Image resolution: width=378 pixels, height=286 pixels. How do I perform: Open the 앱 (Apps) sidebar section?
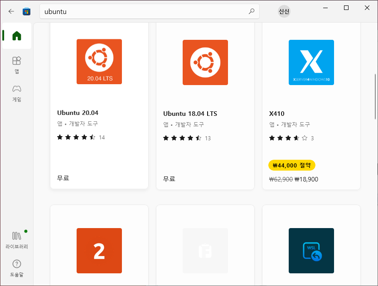click(x=17, y=65)
